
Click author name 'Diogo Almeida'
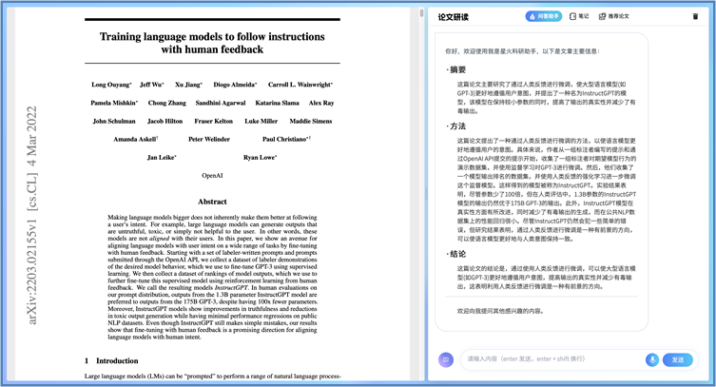click(235, 85)
